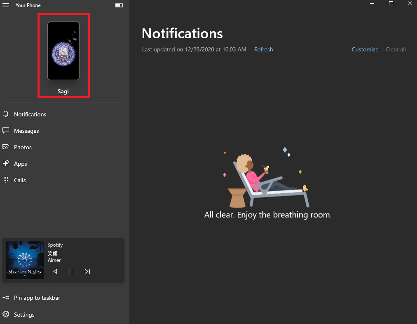Open the hamburger navigation menu

point(6,5)
